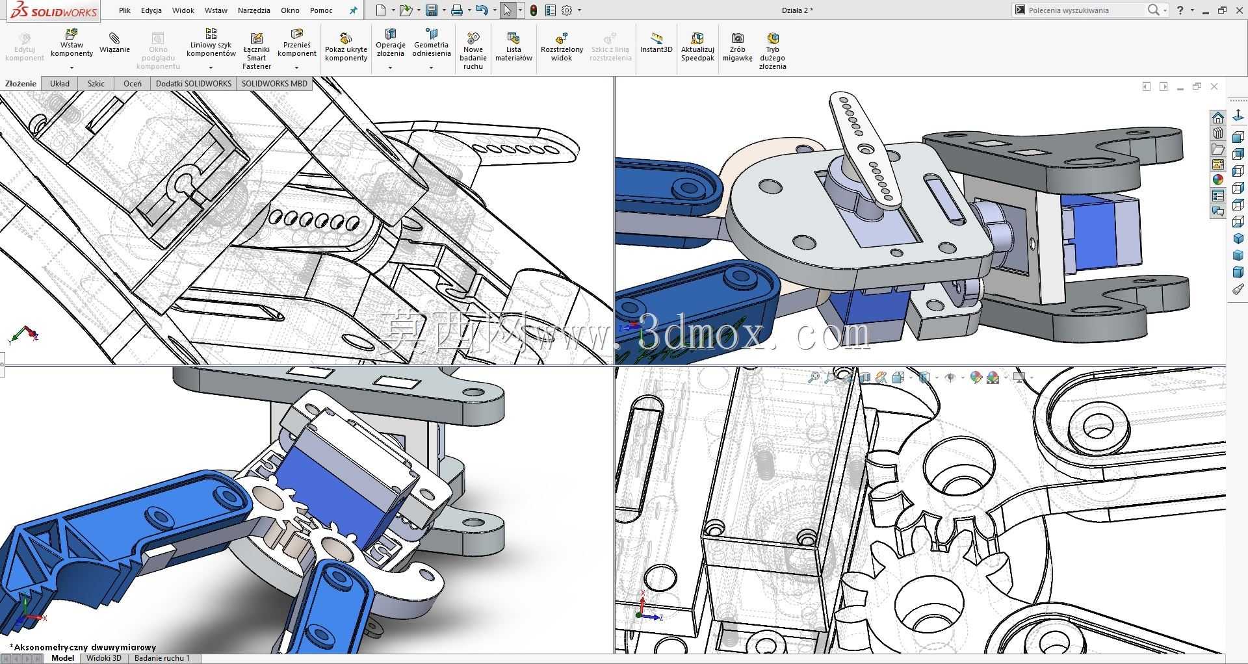This screenshot has height=664, width=1248.
Task: Open the Appearances color ball in task pane
Action: click(1218, 180)
